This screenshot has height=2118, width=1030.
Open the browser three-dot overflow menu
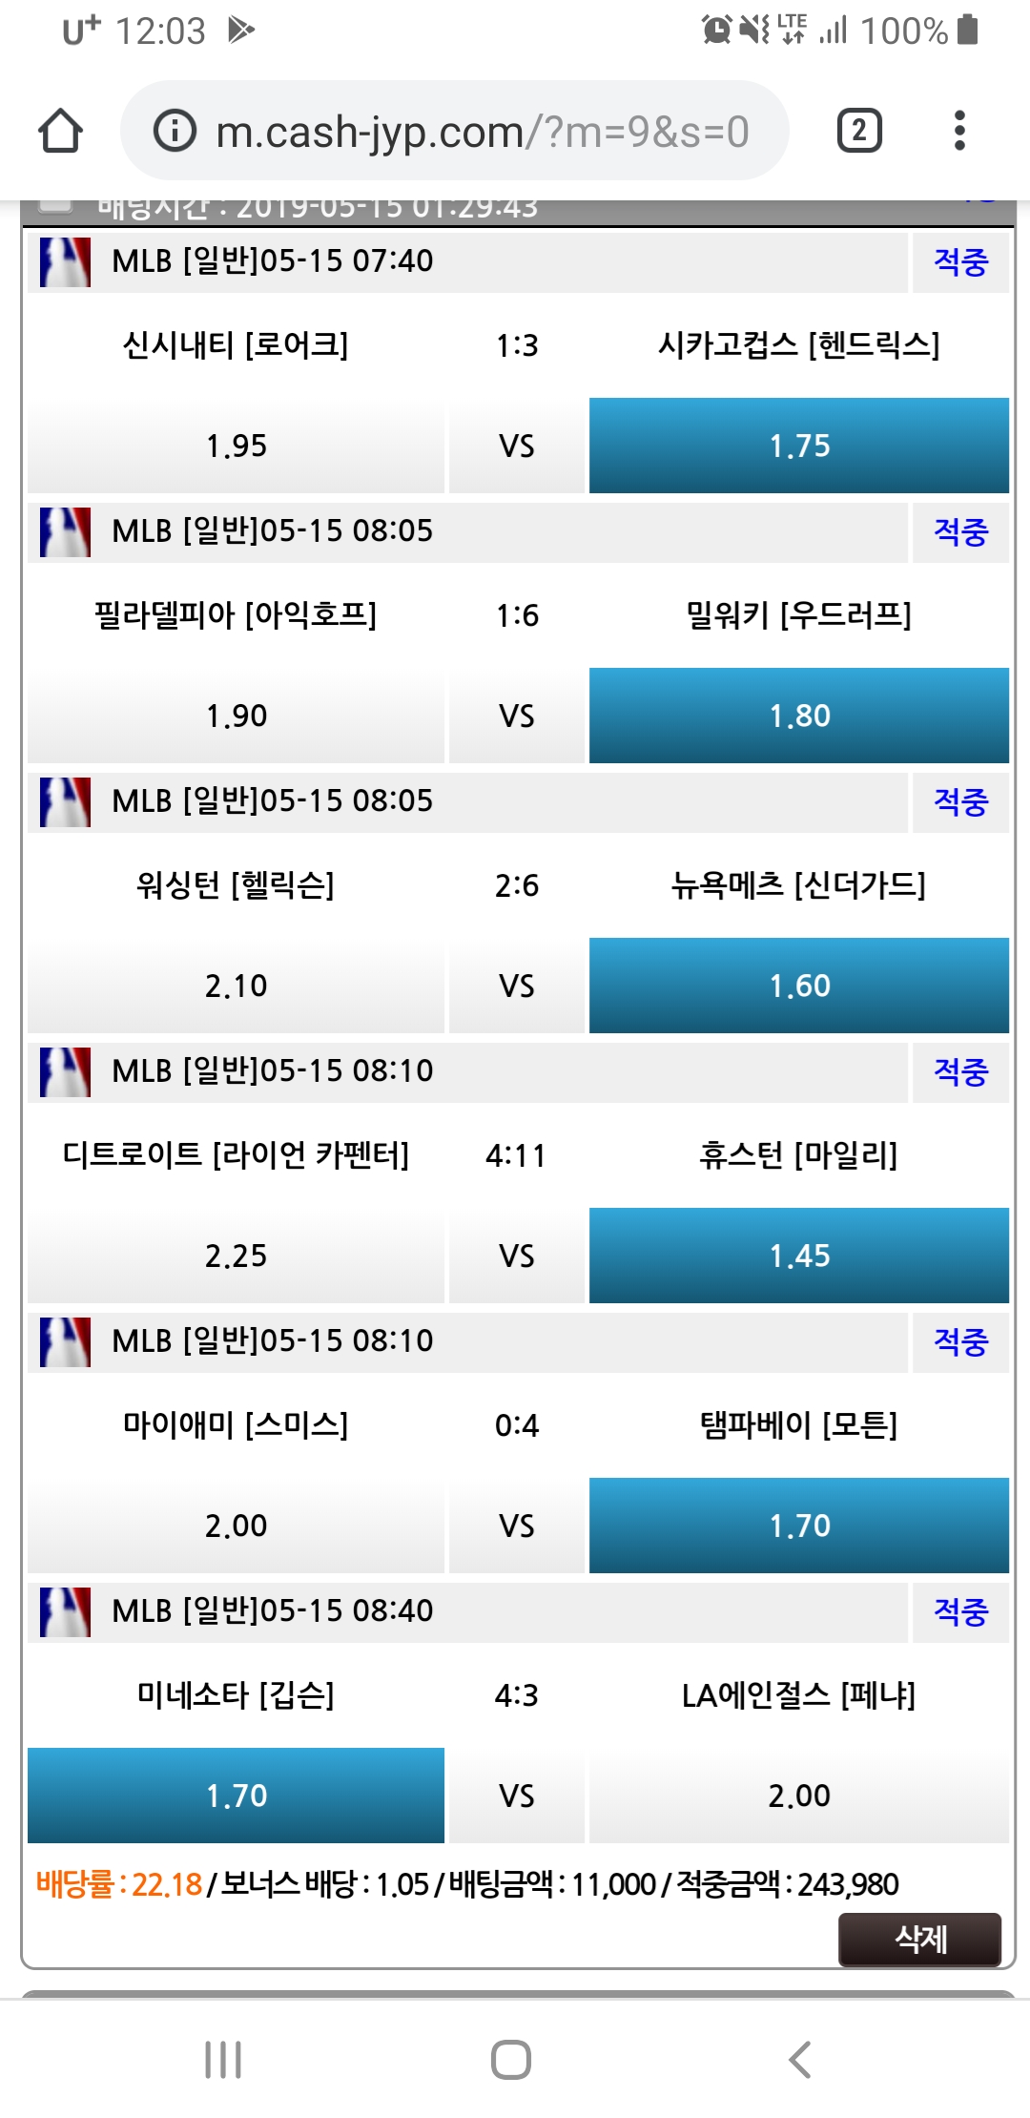pos(959,131)
